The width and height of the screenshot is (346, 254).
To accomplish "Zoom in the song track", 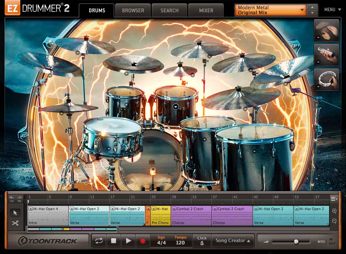I will coord(334,211).
